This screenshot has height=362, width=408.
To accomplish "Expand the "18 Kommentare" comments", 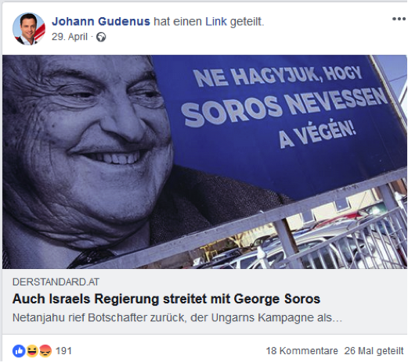I will (x=301, y=351).
